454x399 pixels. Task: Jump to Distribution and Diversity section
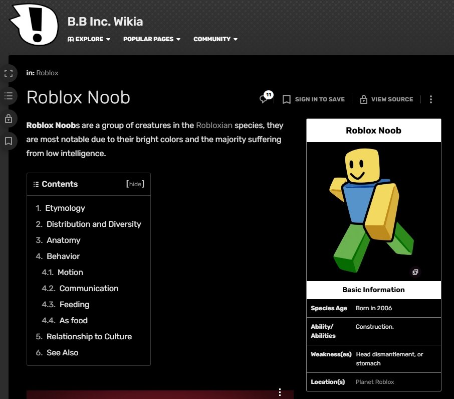click(94, 224)
